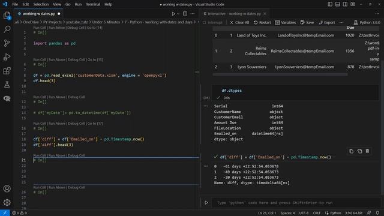Open the View menu
The height and width of the screenshot is (216, 384).
pos(57,4)
